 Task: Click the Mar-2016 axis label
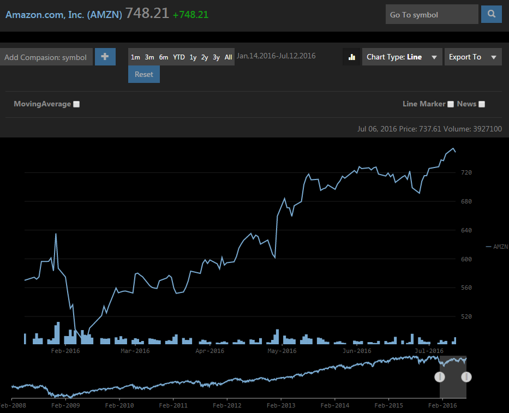coord(135,351)
